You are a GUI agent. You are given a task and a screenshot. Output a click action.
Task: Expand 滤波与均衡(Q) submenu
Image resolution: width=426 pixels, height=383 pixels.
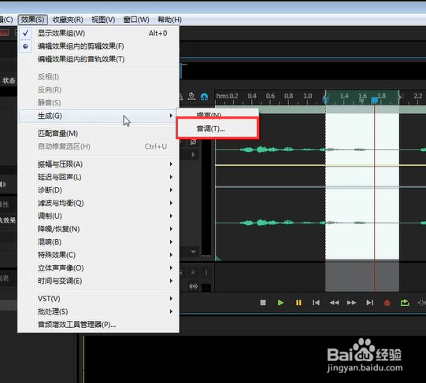98,203
